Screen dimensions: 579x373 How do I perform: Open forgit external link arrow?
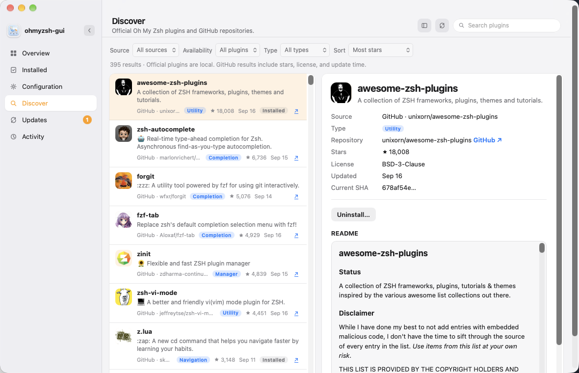click(296, 197)
